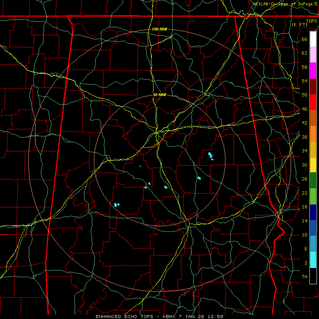Click the bright yellow legend swatch

[x=313, y=165]
